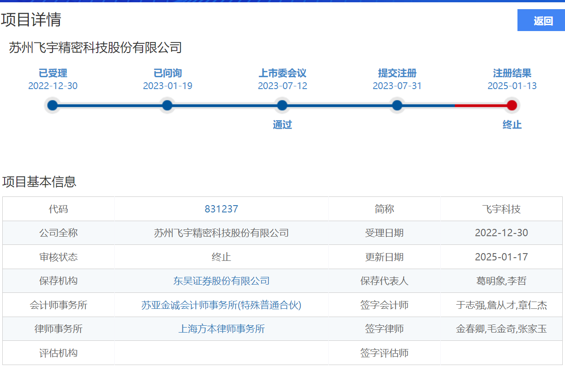Click accounting firm link 苏亚金诚会计师事务所(特殊普通合伙)
Screen dimensions: 565x376
(221, 305)
